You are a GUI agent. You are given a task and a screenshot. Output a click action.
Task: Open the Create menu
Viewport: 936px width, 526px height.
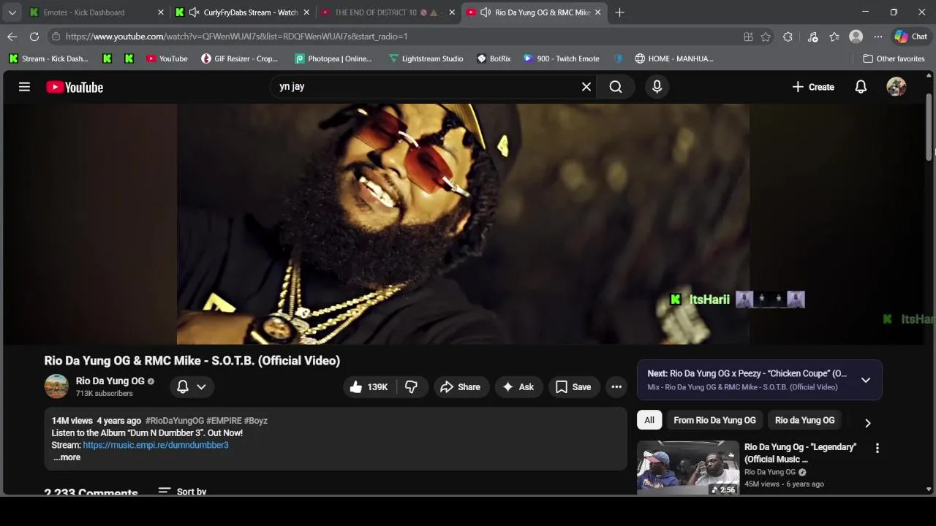812,87
